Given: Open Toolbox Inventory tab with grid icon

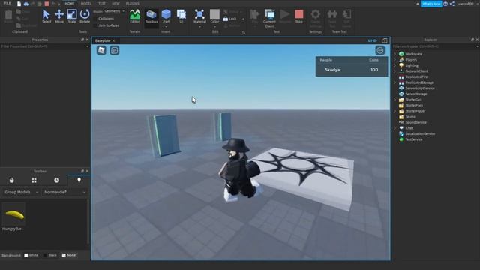Looking at the screenshot, I should click(x=34, y=180).
